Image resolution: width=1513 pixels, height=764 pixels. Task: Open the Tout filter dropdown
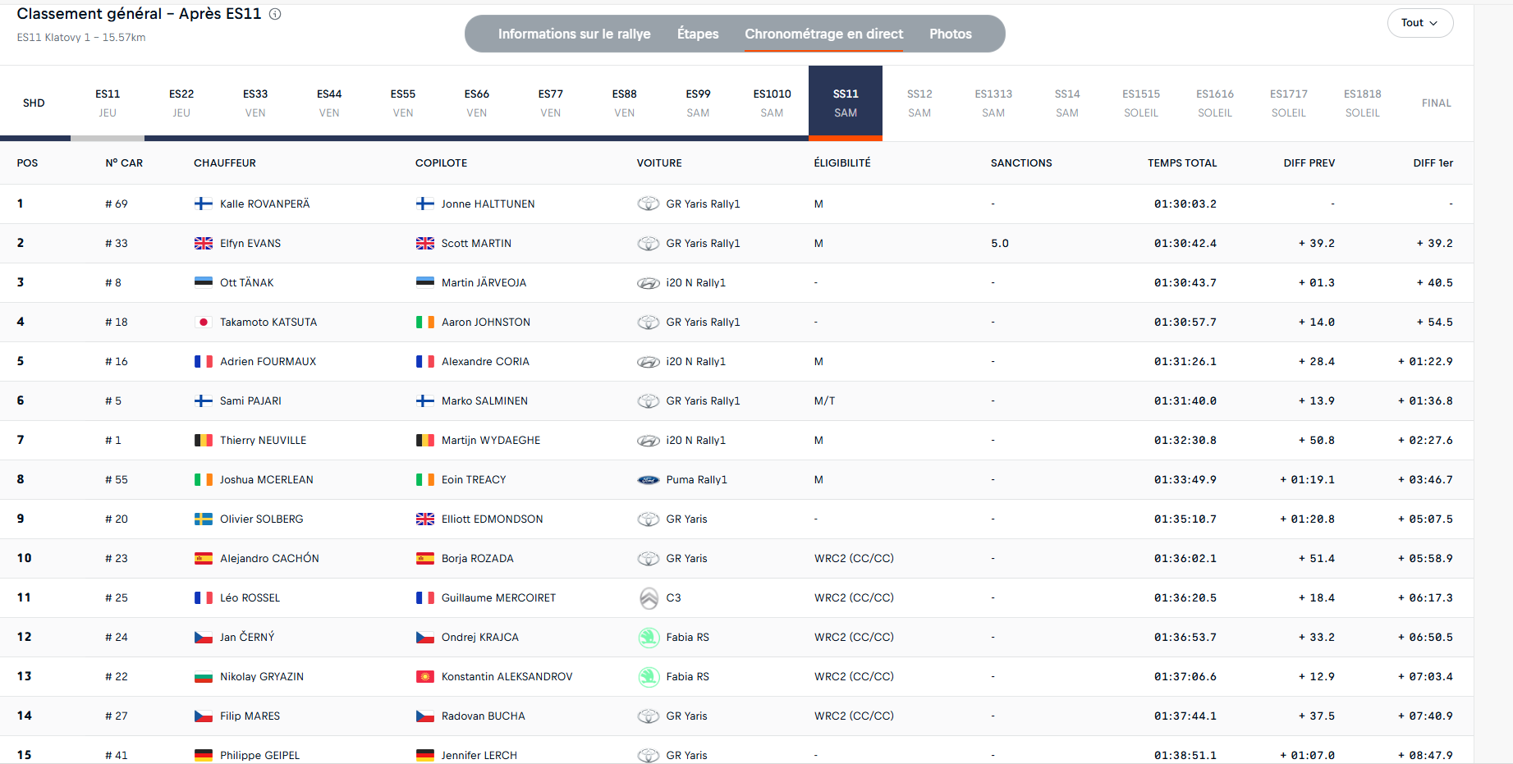click(x=1420, y=23)
